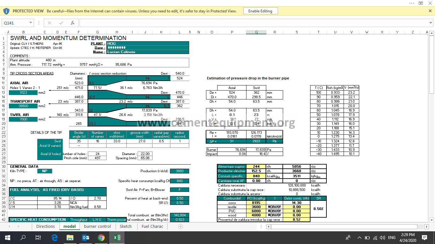The image size is (435, 244).
Task: Open the Action Center notifications icon
Action: (x=424, y=237)
